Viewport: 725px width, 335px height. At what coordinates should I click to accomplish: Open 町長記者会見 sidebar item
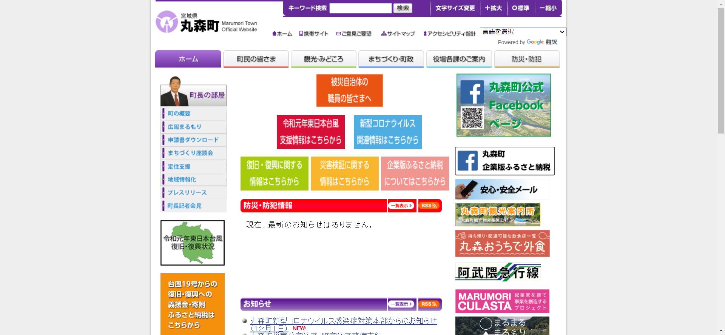pos(194,206)
